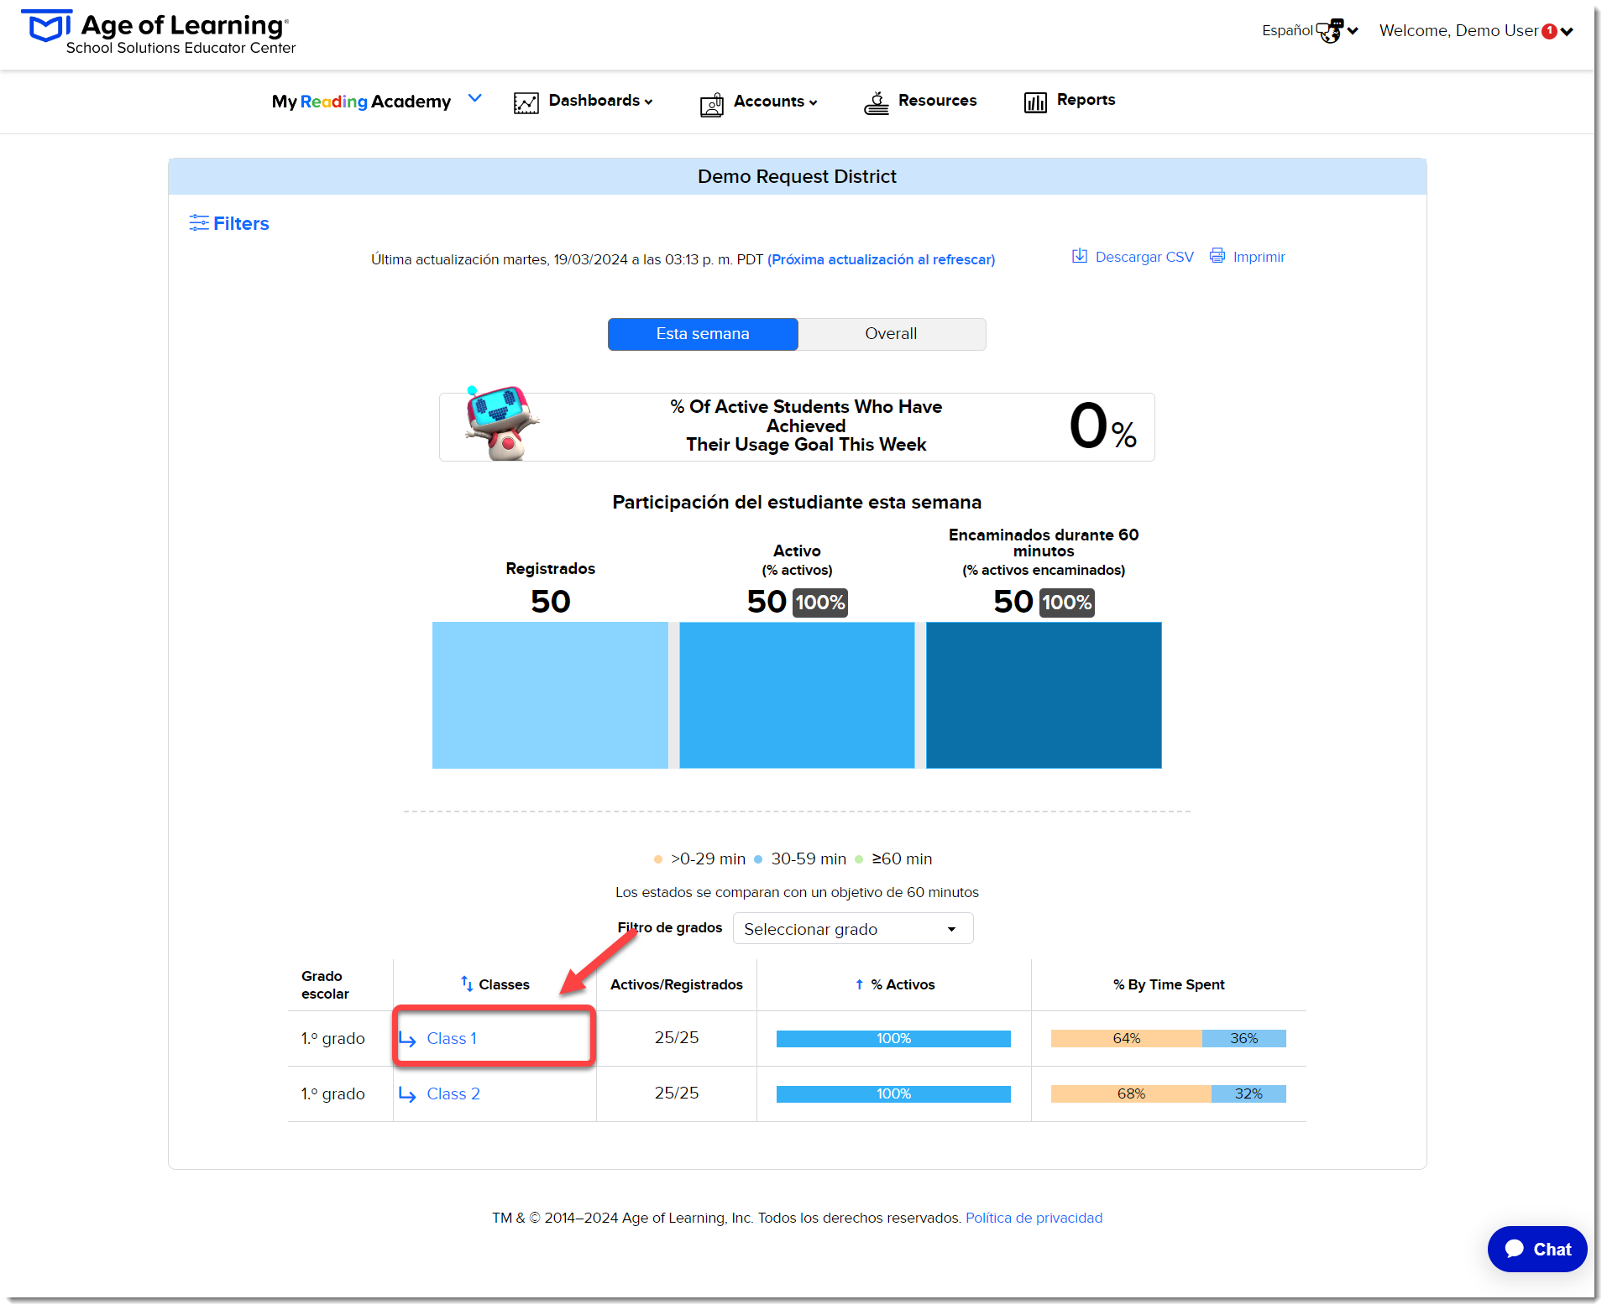Click Class 1 100% active progress bar
The image size is (1607, 1310).
(x=893, y=1039)
